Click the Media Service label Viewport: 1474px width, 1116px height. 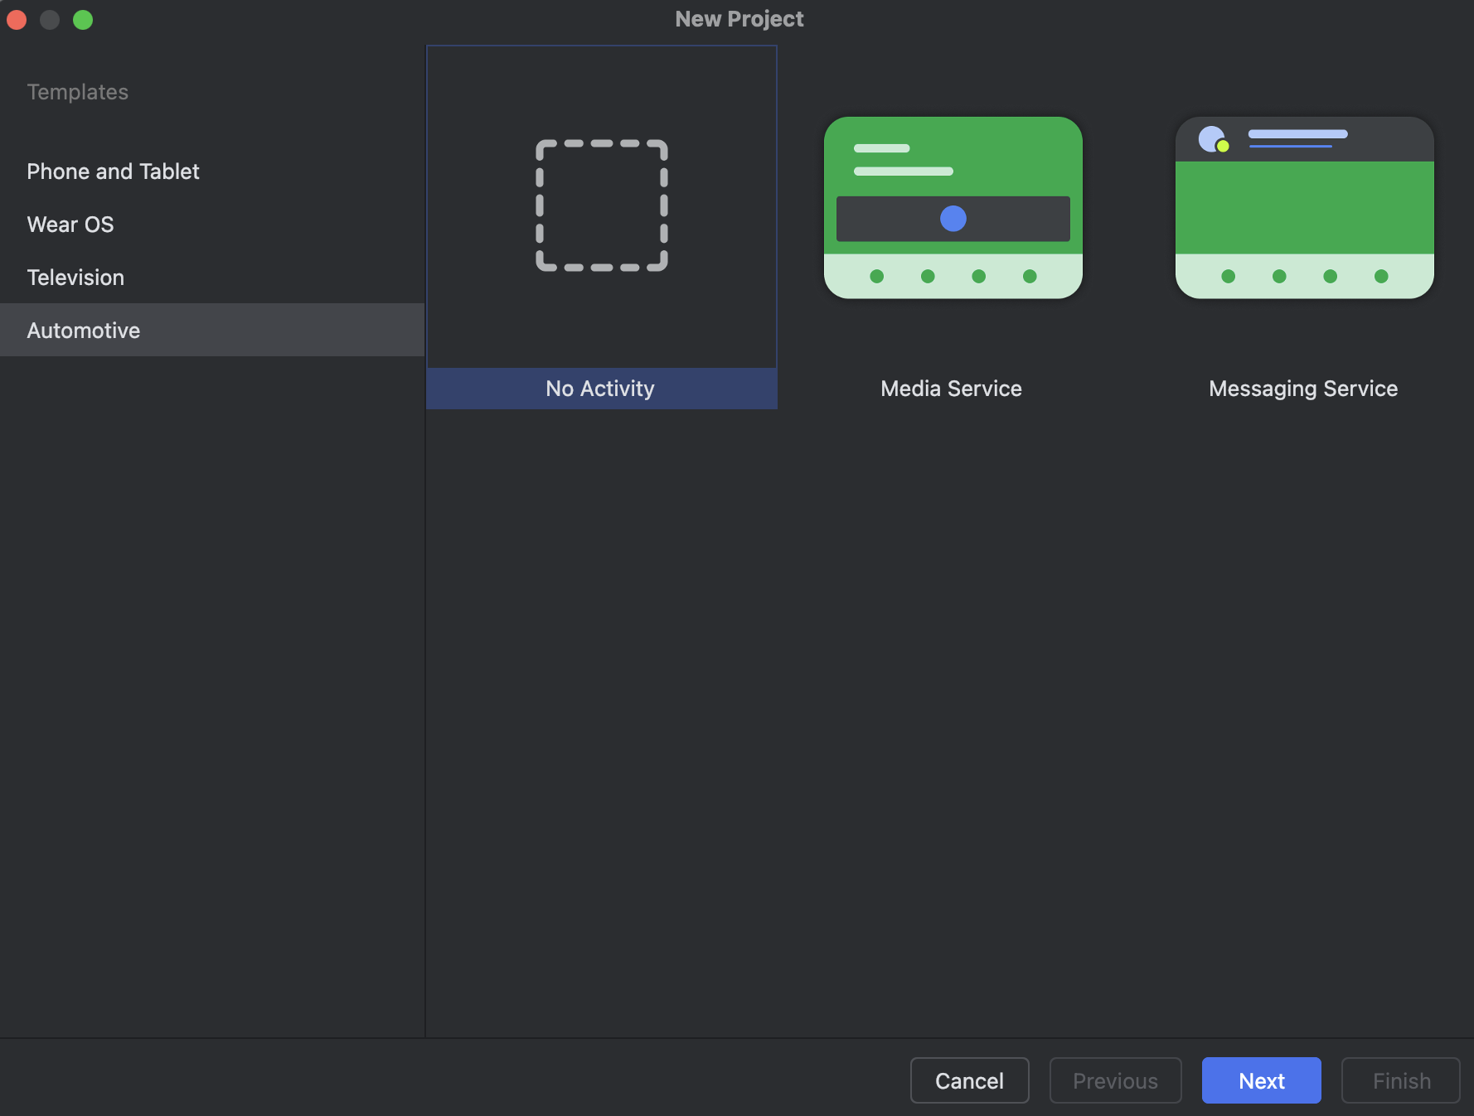(951, 389)
